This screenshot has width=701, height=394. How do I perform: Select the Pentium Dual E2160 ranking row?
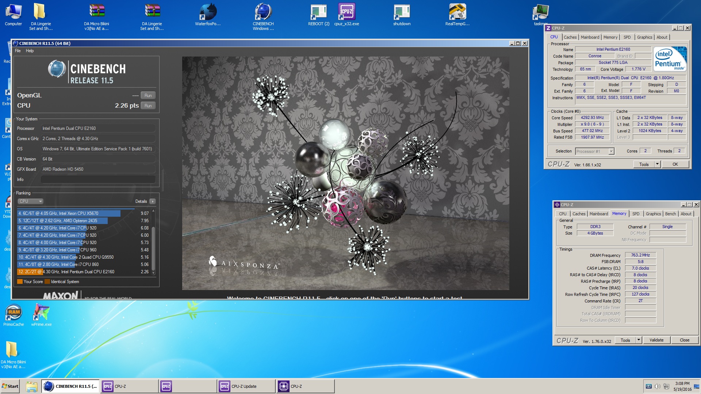pyautogui.click(x=84, y=272)
